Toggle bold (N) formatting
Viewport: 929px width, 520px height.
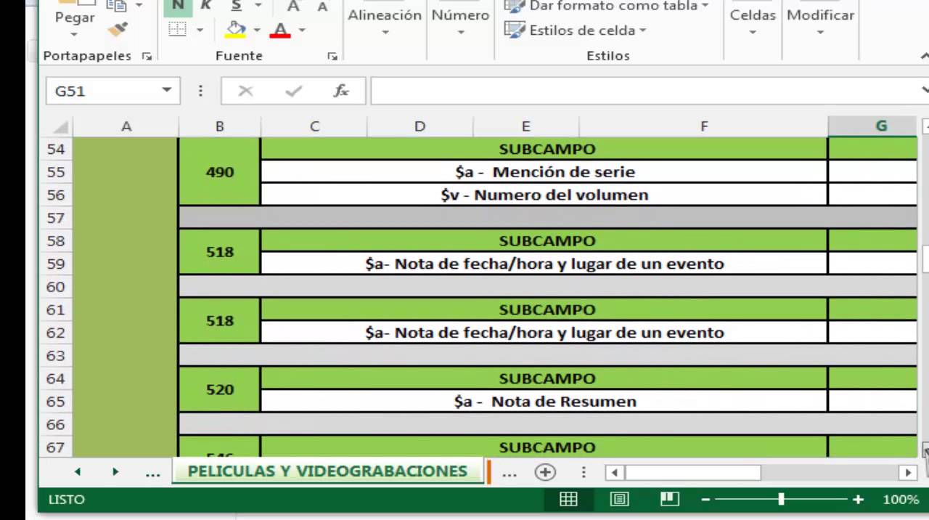tap(178, 6)
